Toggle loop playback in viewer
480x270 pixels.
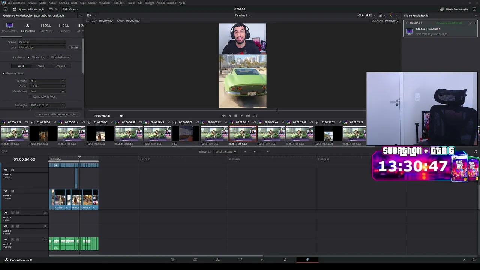255,116
